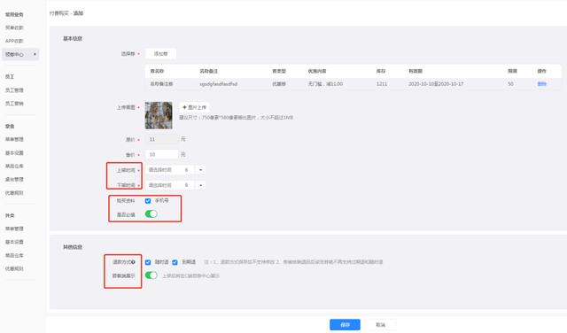Open the 上架时间 time picker field
The width and height of the screenshot is (567, 333).
click(170, 170)
